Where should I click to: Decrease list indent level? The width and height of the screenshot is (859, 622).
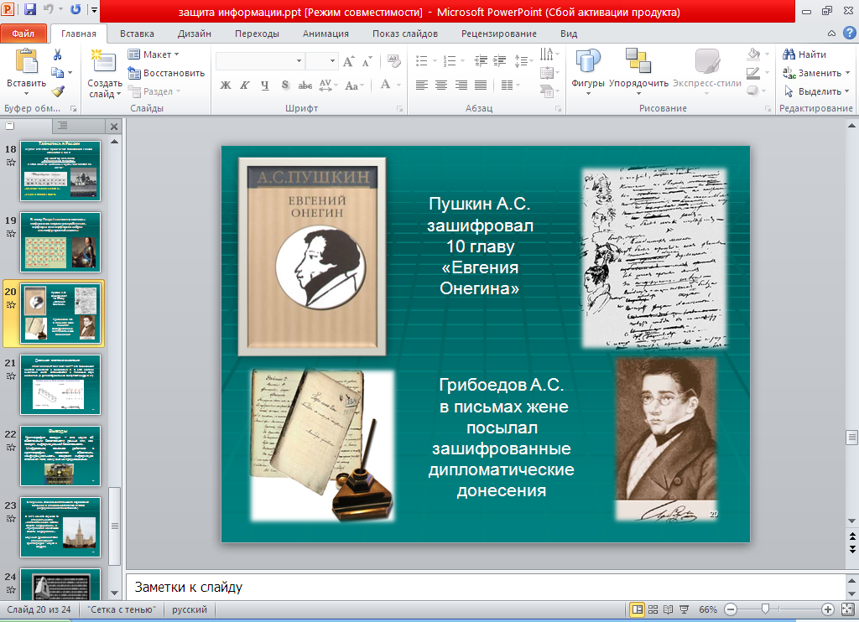click(481, 61)
